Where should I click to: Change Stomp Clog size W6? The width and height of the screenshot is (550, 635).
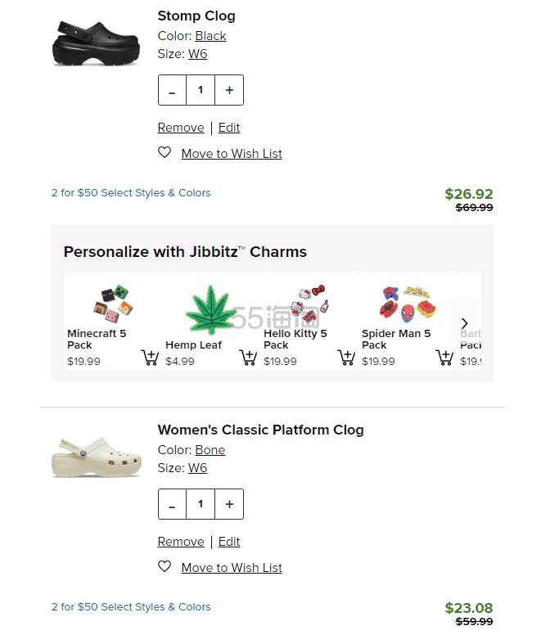tap(197, 54)
